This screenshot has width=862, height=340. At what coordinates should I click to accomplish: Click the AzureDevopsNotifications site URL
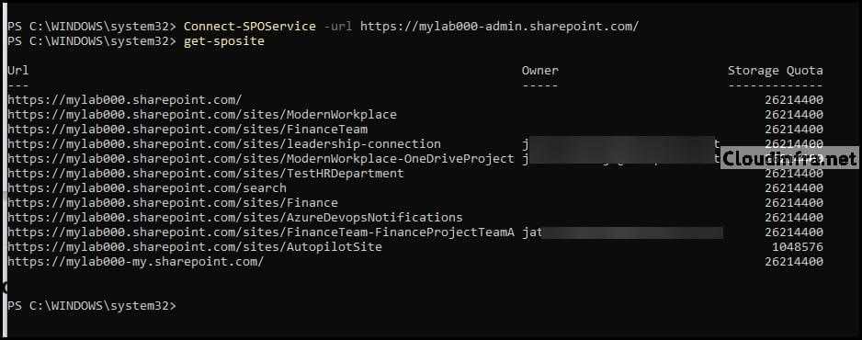click(235, 218)
